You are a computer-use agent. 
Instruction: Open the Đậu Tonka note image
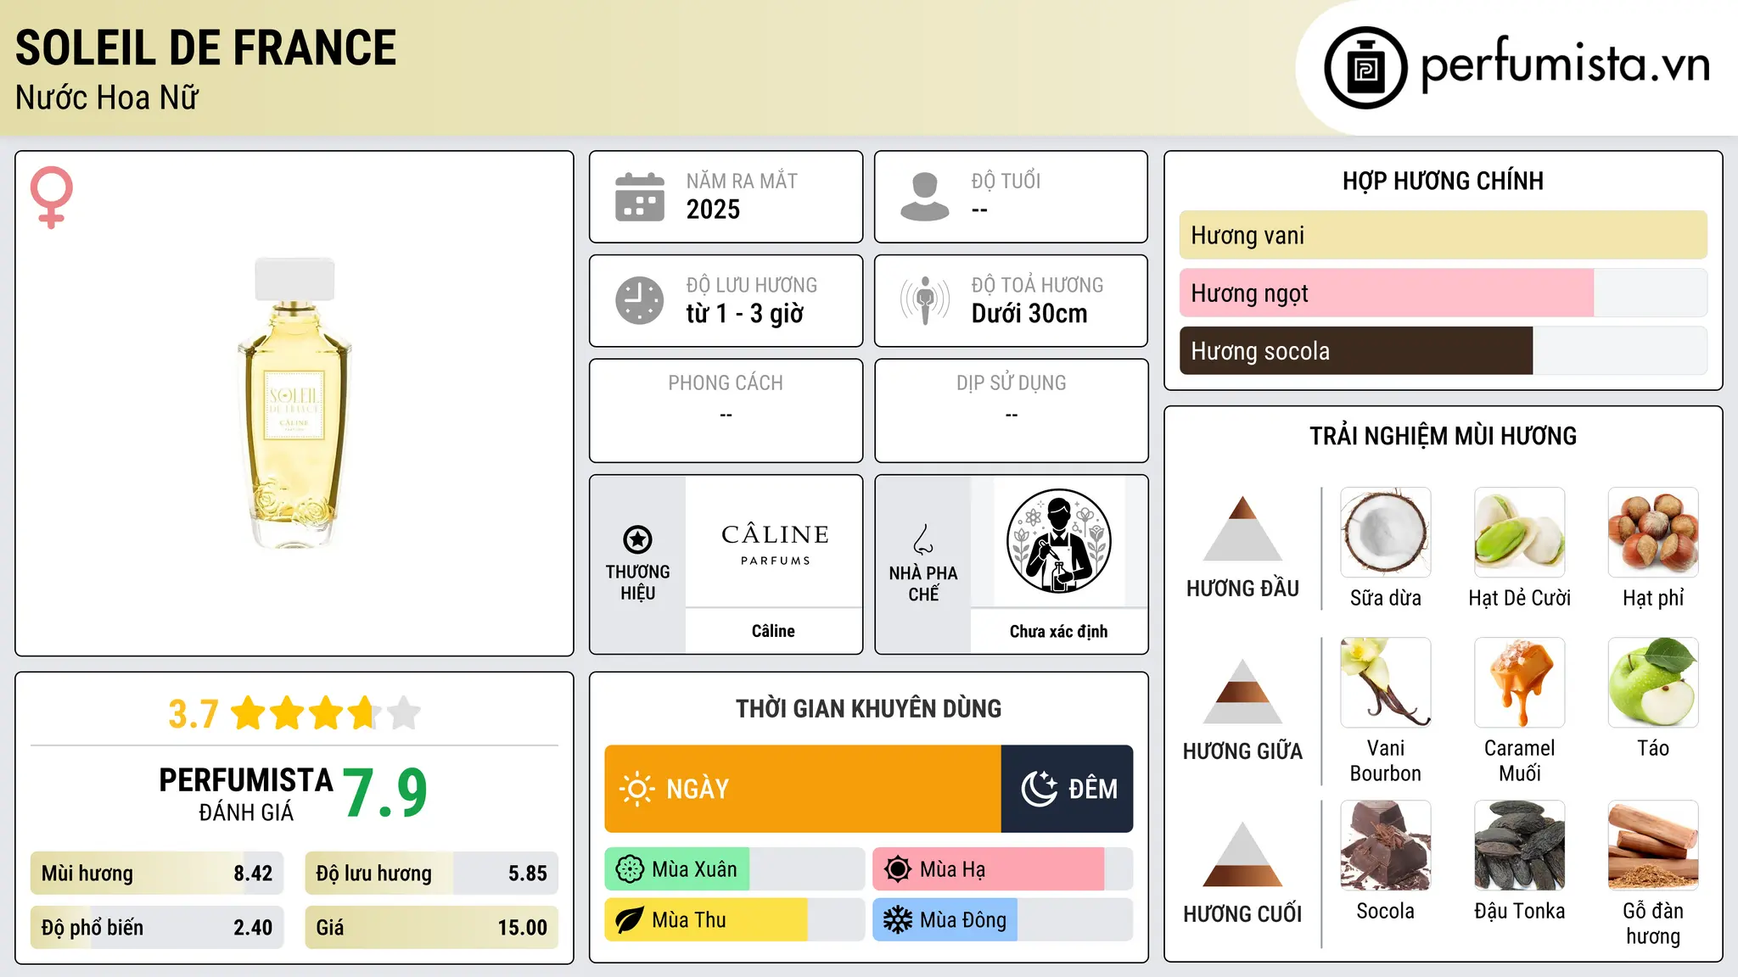(1520, 846)
